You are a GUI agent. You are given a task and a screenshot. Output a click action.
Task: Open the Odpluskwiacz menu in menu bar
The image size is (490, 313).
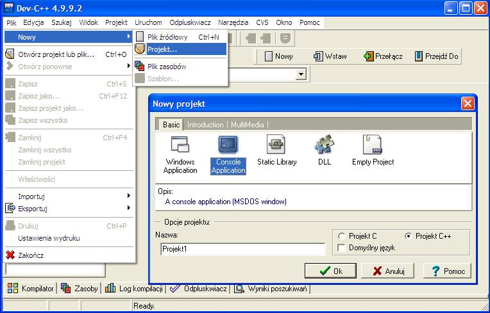click(x=190, y=22)
